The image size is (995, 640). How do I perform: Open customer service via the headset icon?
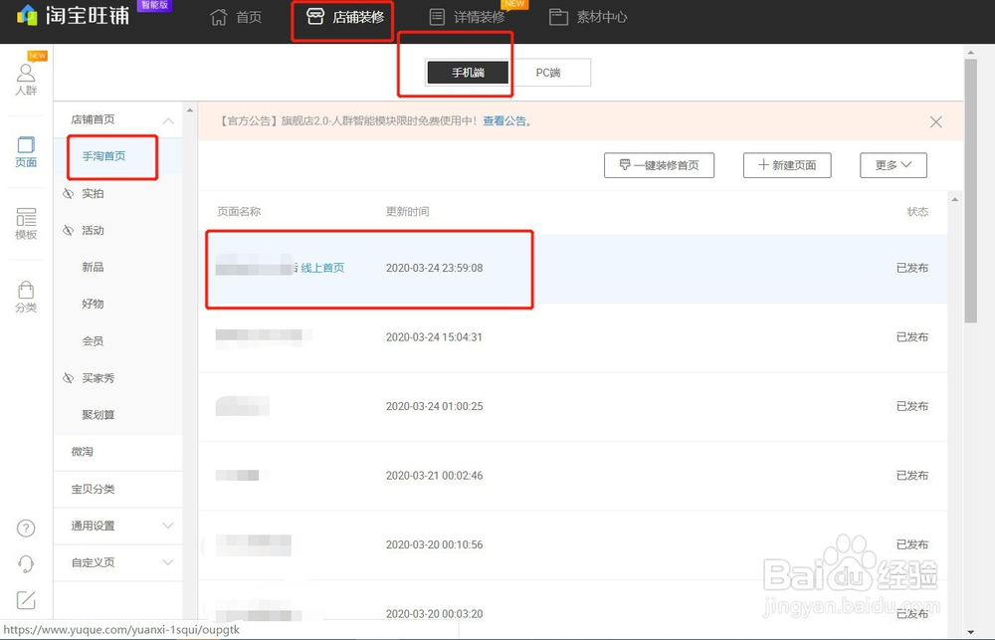tap(25, 564)
